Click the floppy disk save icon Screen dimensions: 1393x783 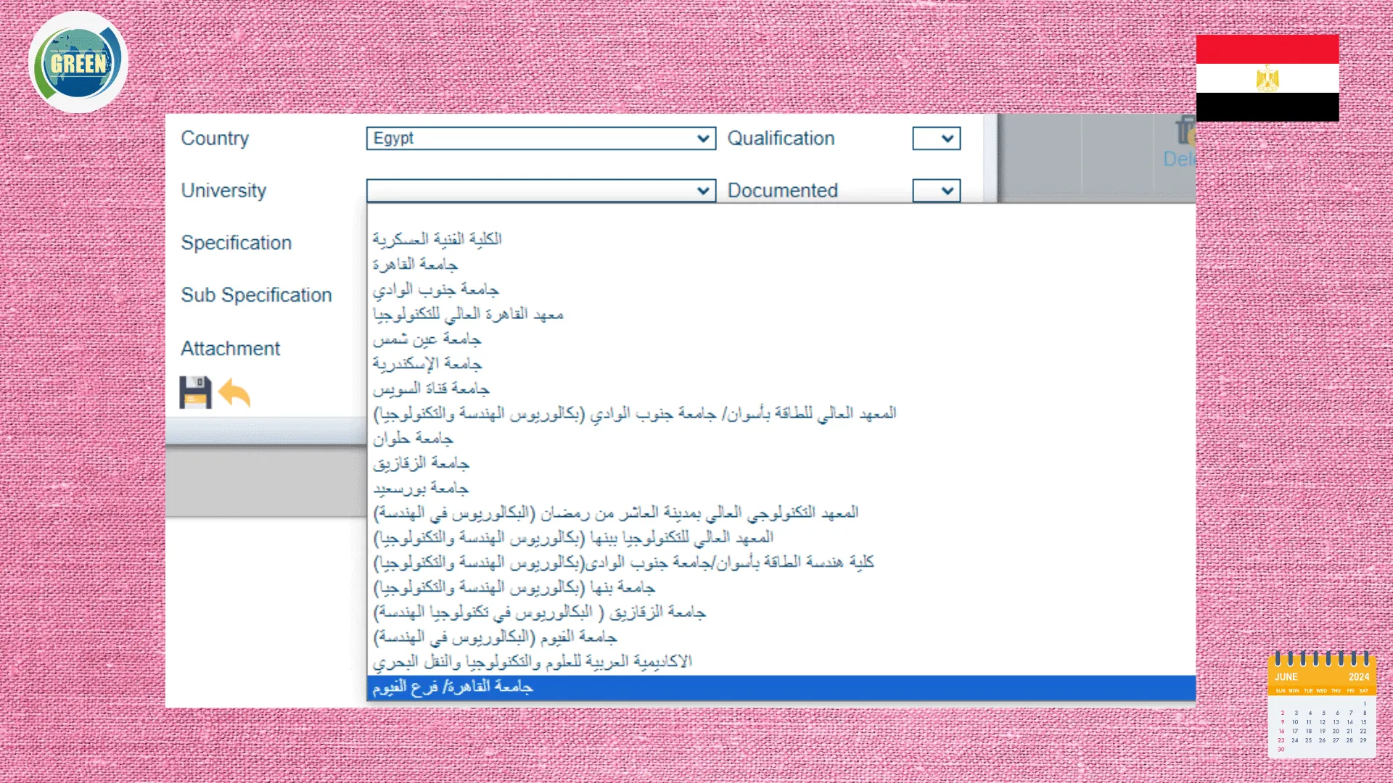pos(195,393)
